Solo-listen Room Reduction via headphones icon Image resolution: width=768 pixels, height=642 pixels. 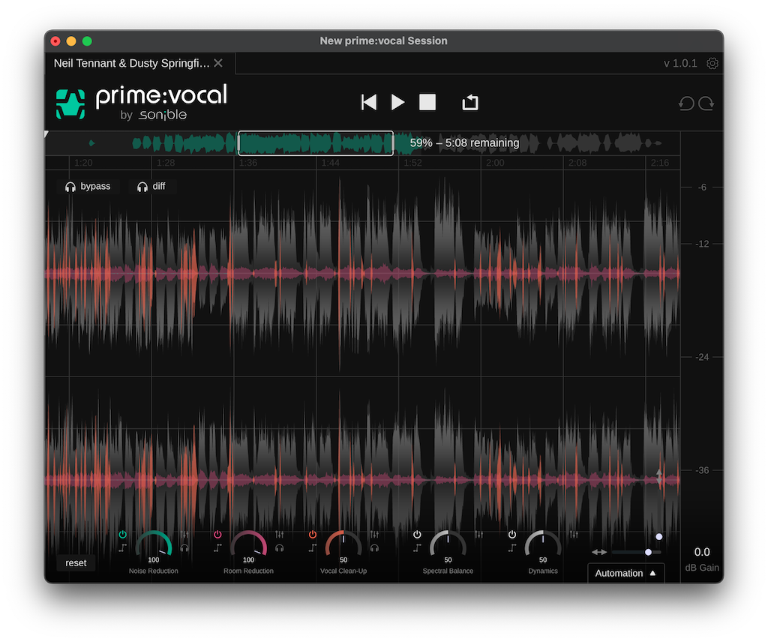click(x=279, y=548)
